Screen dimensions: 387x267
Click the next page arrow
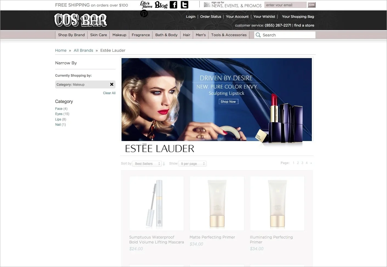point(311,163)
